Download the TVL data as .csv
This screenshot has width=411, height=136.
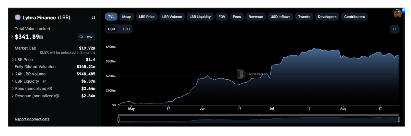click(86, 37)
